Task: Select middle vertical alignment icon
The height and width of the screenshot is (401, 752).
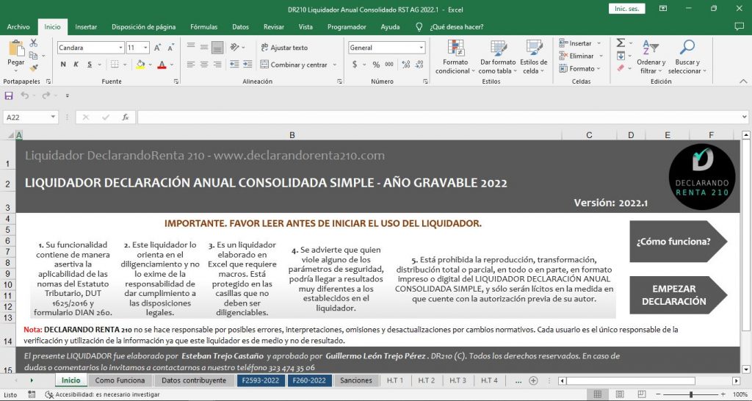Action: (204, 47)
